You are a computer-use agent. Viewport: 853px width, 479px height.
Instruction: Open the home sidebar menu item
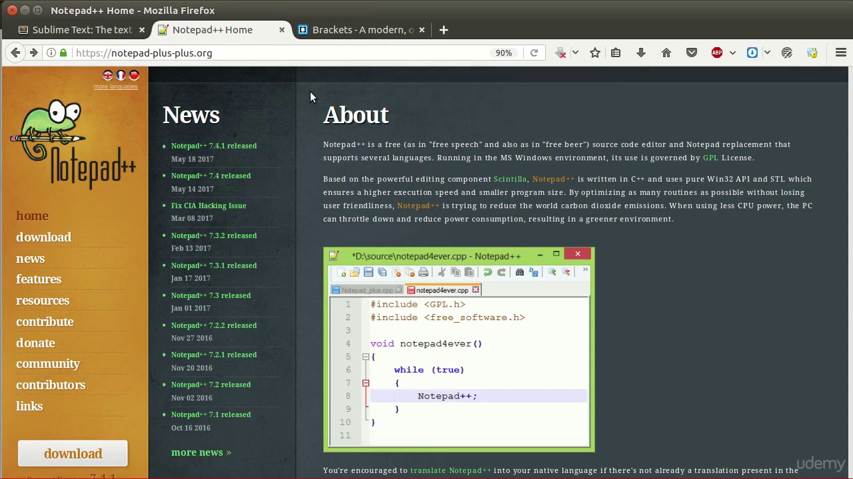tap(32, 216)
